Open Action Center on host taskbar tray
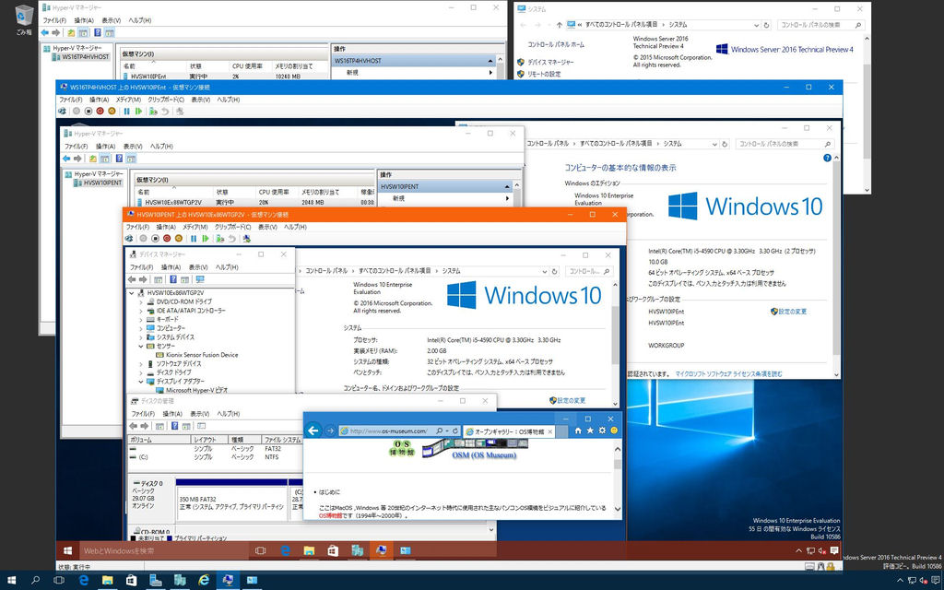Screen dimensions: 944x590 [x=937, y=581]
